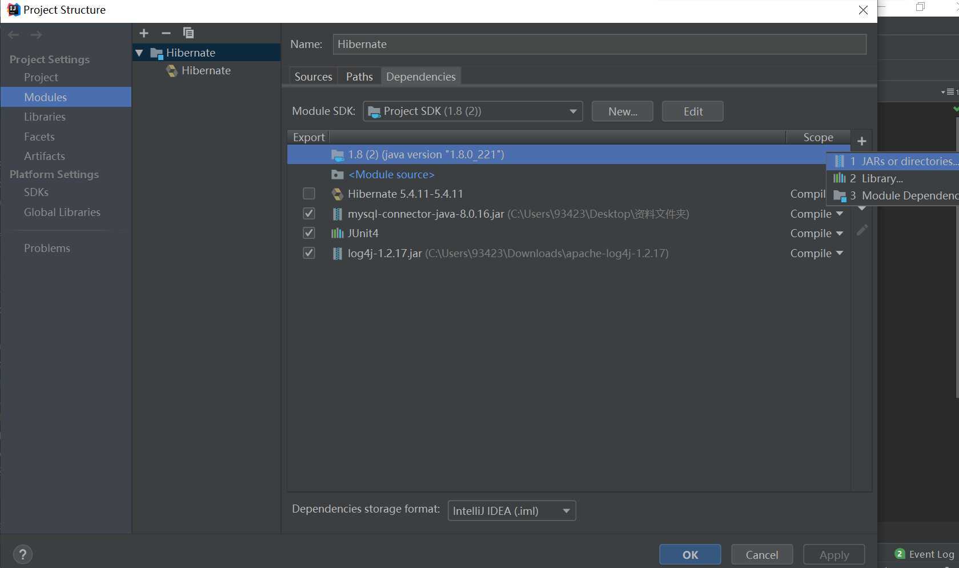
Task: Click the Edit SDK button
Action: [x=693, y=111]
